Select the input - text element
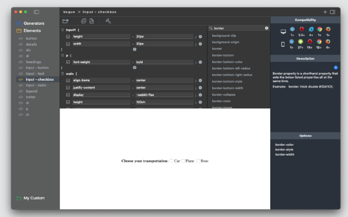 coord(35,73)
